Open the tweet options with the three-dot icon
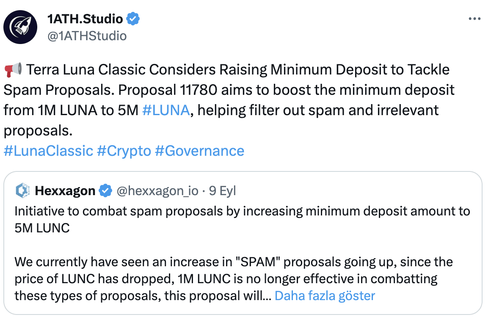The width and height of the screenshot is (491, 320). click(475, 18)
